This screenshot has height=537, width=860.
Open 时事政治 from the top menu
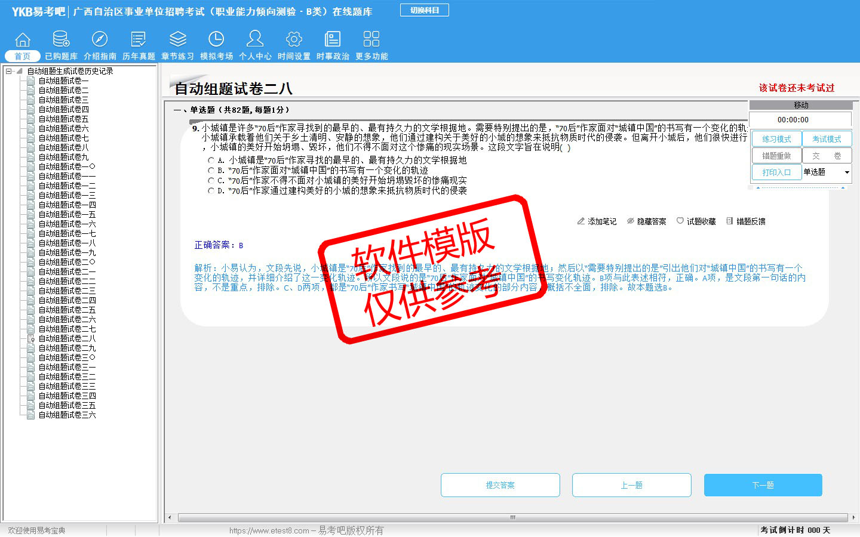(x=333, y=46)
